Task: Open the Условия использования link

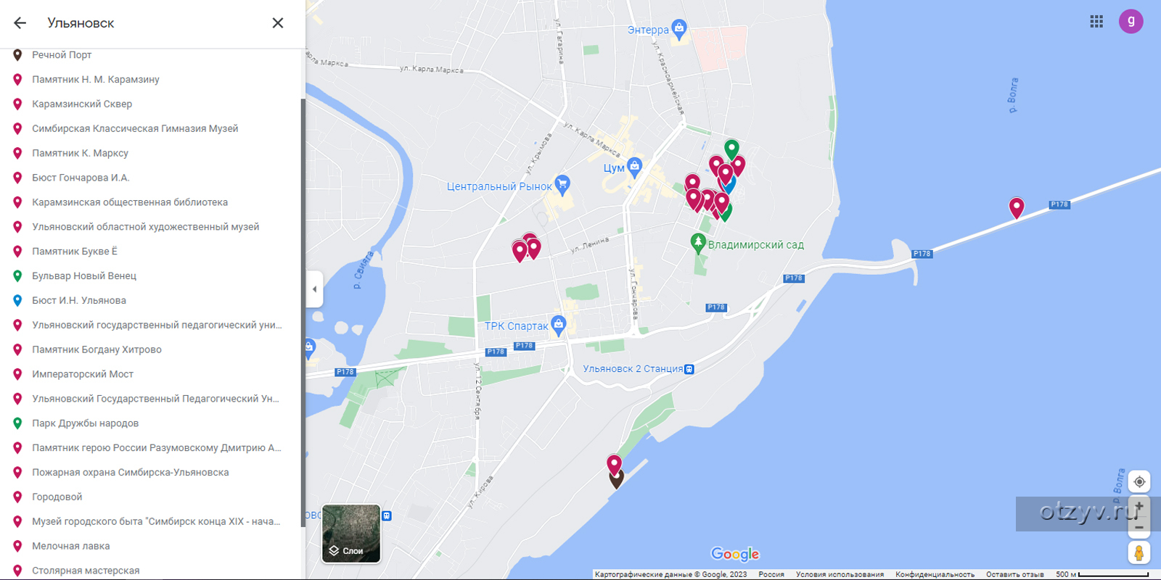Action: tap(840, 574)
